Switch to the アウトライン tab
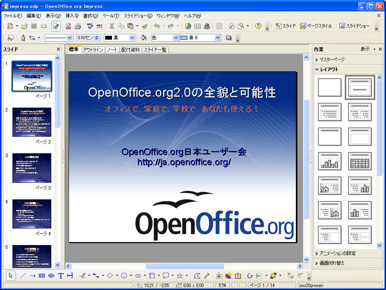Screen dimensions: 386x290 (93, 50)
